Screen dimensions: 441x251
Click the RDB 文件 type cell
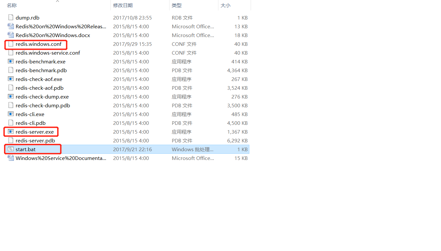pyautogui.click(x=182, y=18)
